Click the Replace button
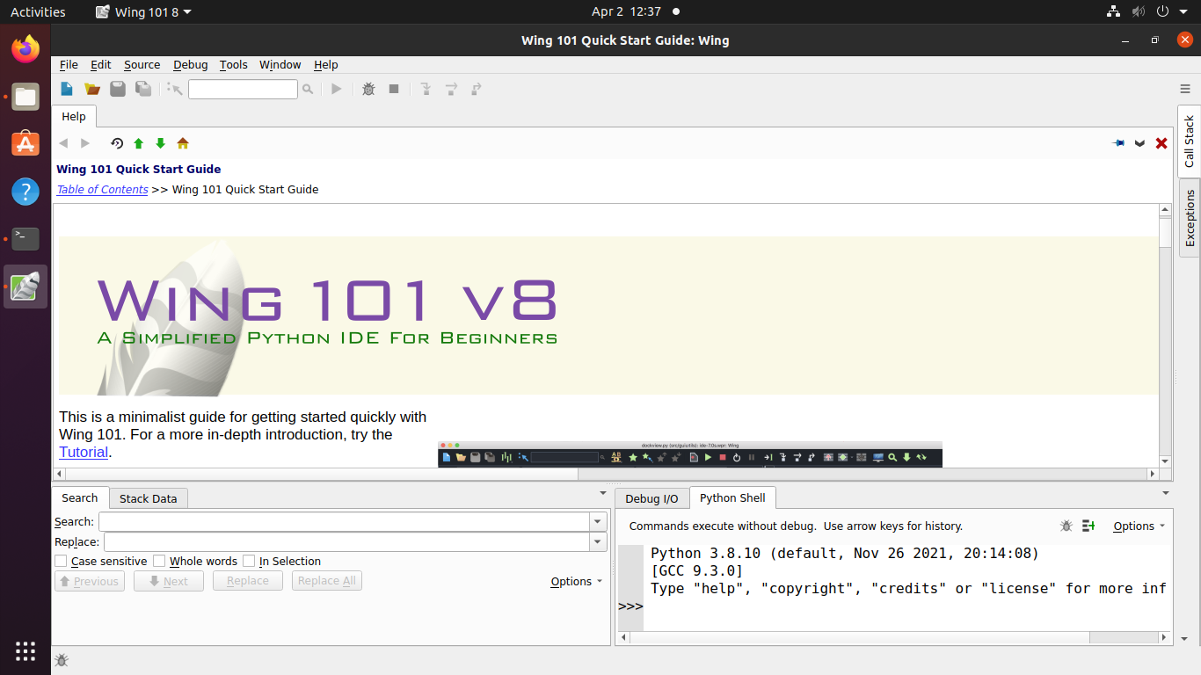This screenshot has height=675, width=1201. (248, 581)
